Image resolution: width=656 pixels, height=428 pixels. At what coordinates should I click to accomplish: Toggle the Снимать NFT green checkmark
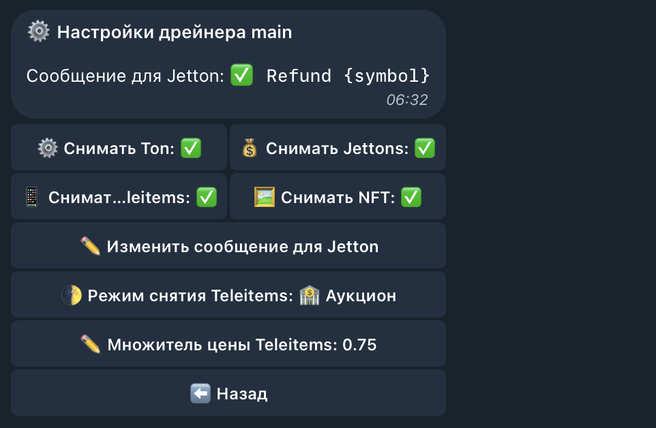coord(411,197)
